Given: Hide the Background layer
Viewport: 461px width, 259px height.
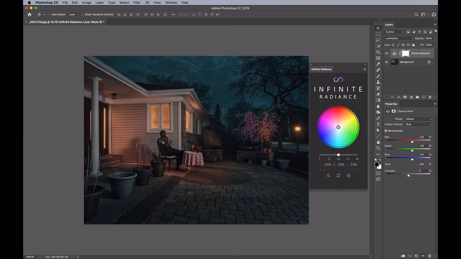Looking at the screenshot, I should click(386, 62).
